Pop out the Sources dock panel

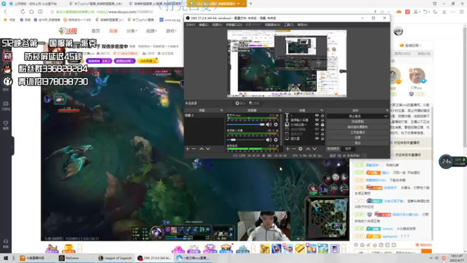click(x=322, y=110)
